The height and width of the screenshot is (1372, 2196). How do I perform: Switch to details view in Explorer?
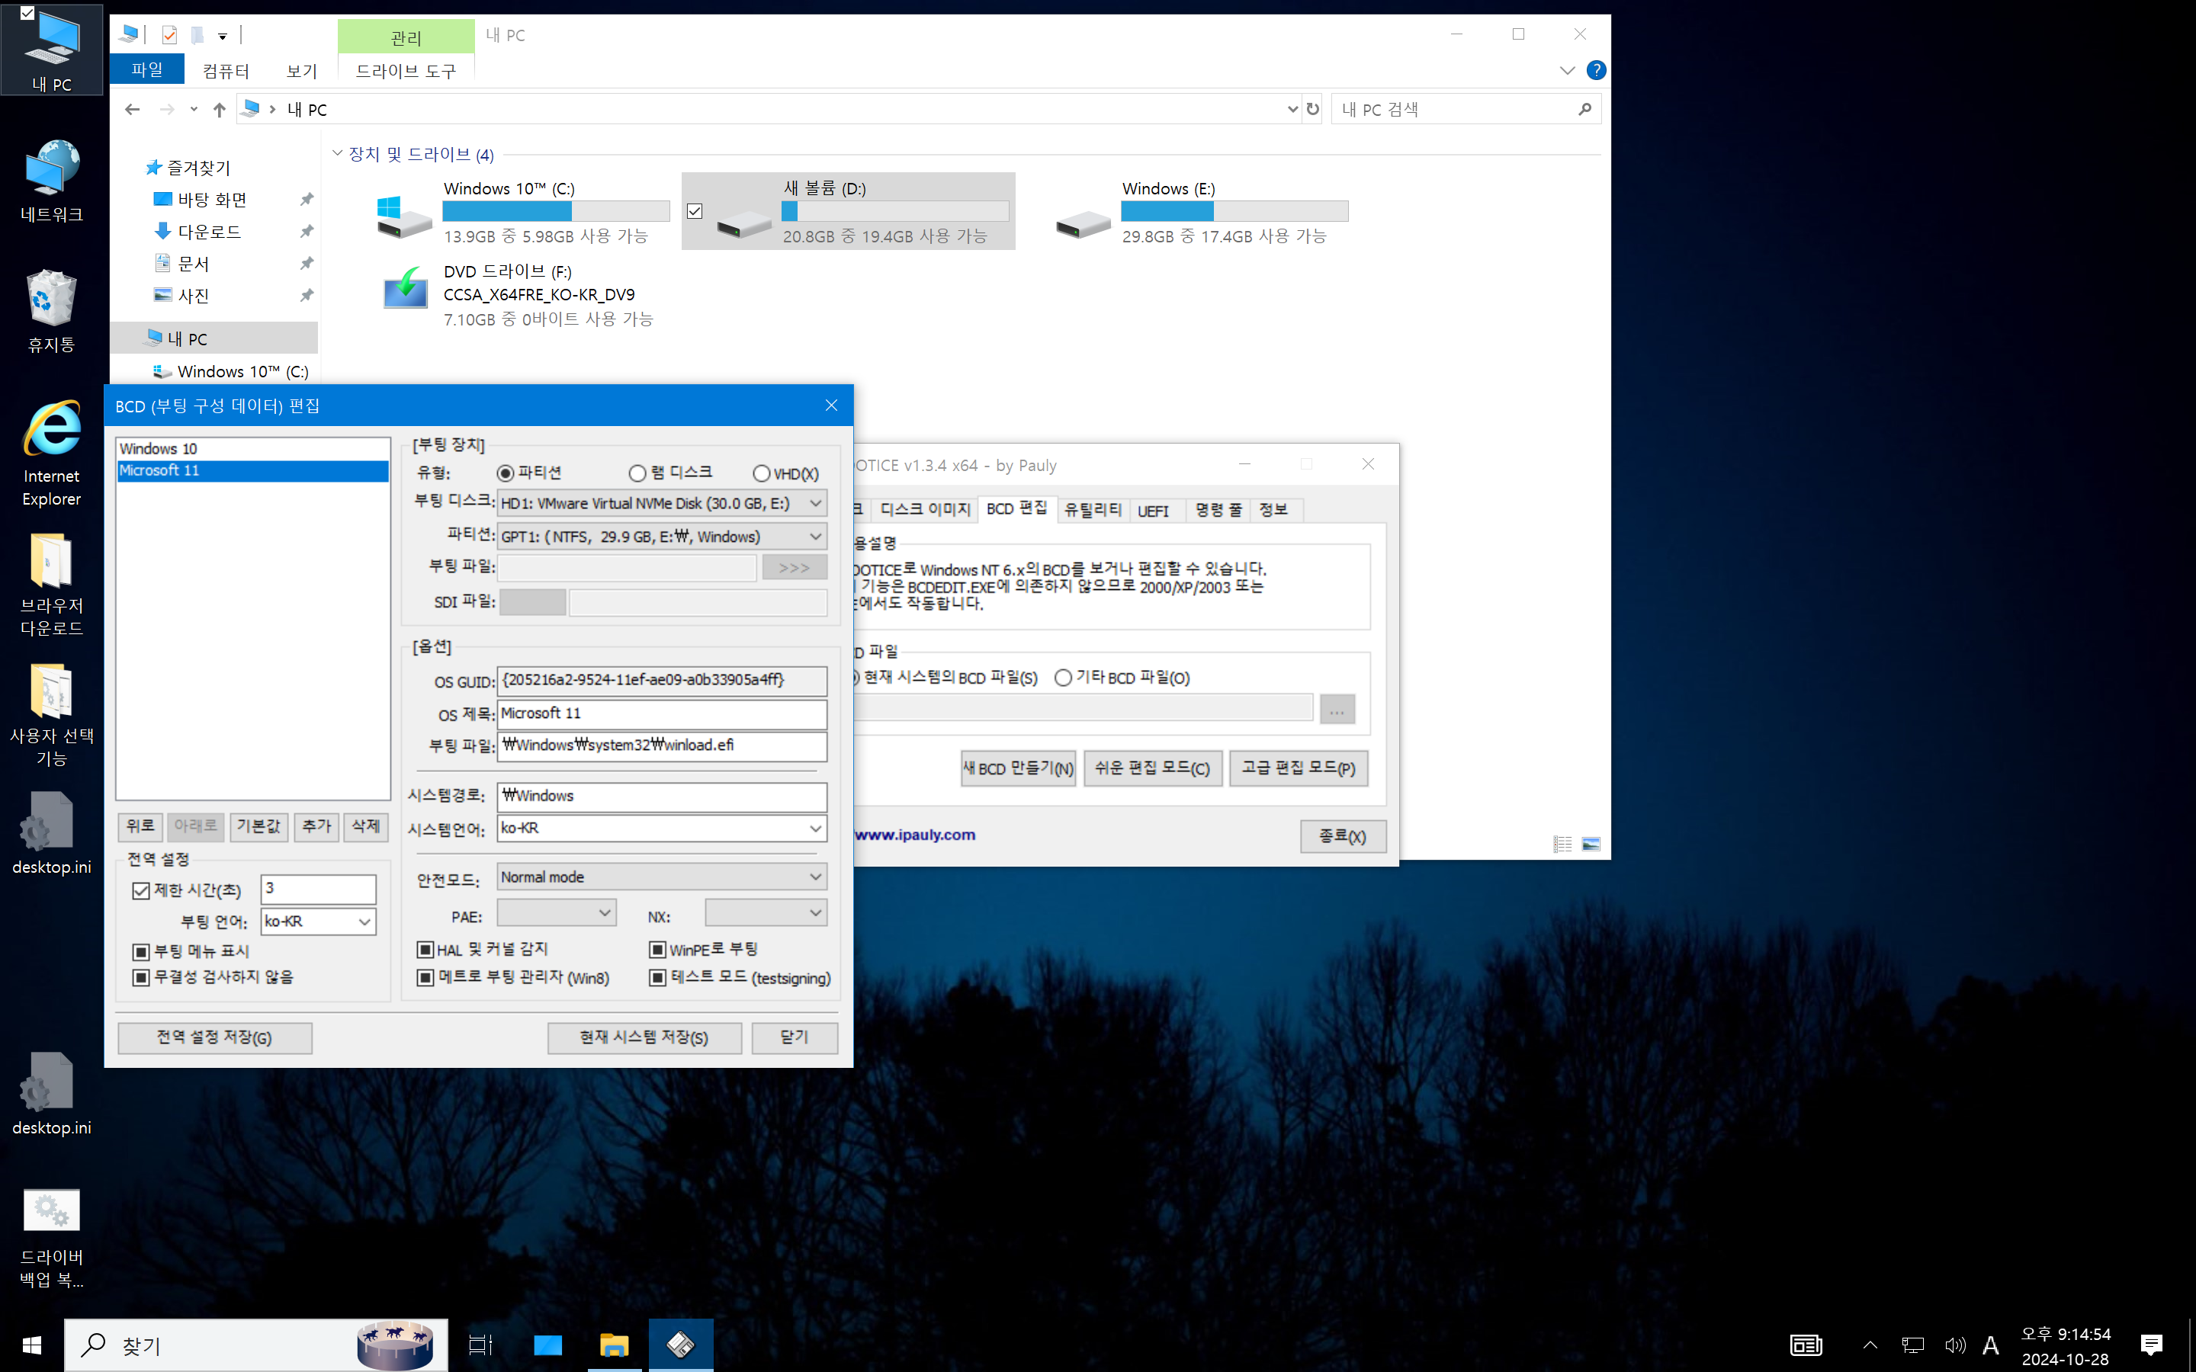point(1562,844)
